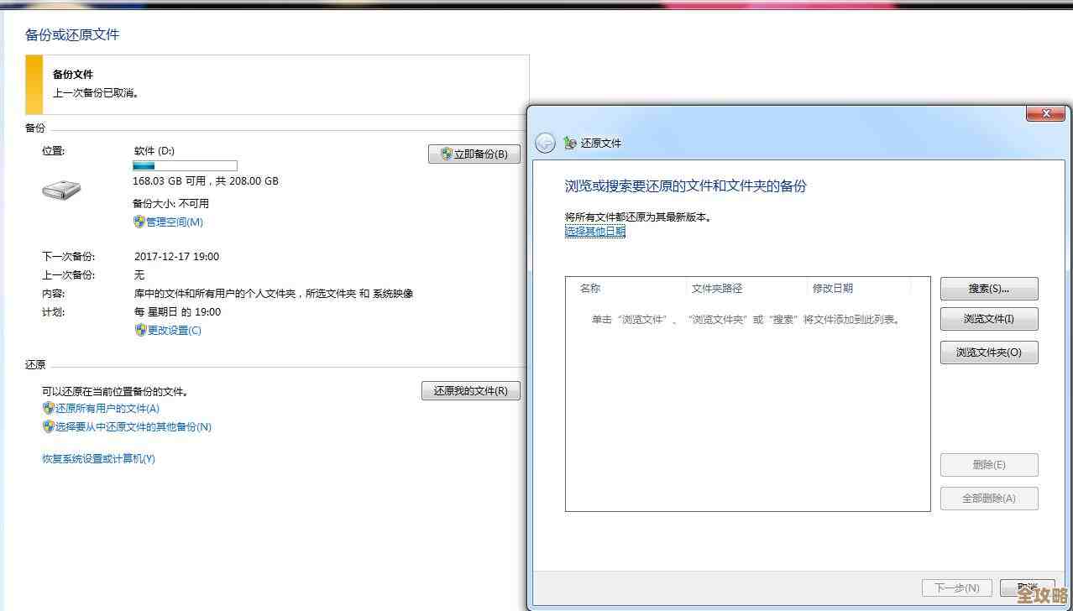Open search with the 搜索(S) button
This screenshot has height=611, width=1073.
[x=988, y=288]
